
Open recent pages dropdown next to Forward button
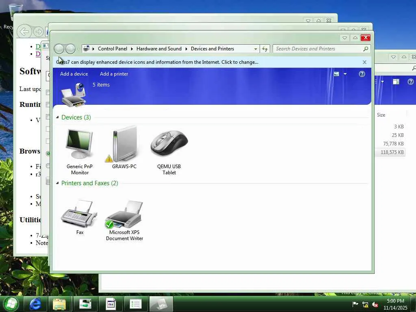[78, 49]
